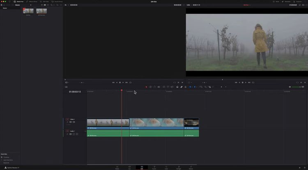Toggle timeline Snapping magnet icon
The width and height of the screenshot is (308, 170).
pos(177,87)
